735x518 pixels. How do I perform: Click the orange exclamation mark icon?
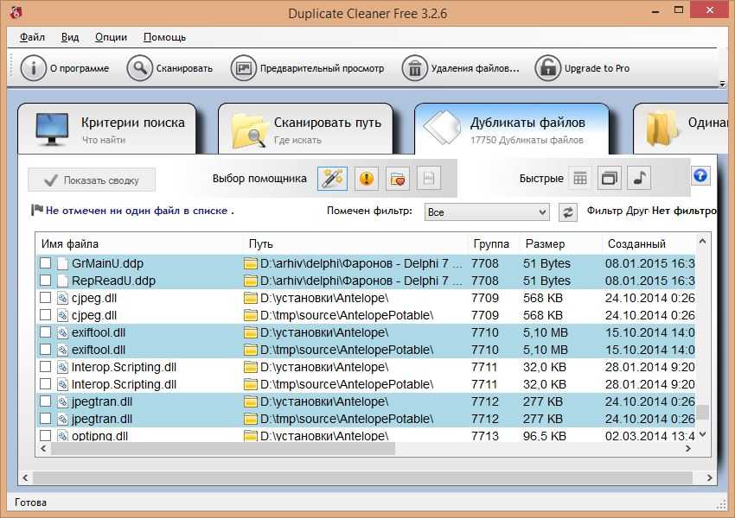pos(366,179)
